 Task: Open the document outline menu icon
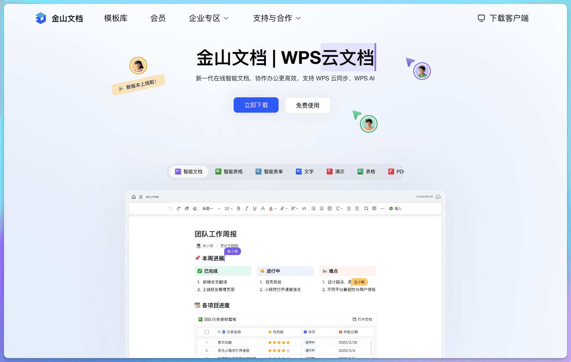pos(141,197)
